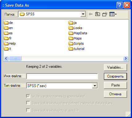This screenshot has width=132, height=118.
Task: Click the Variables... button
Action: pyautogui.click(x=115, y=67)
